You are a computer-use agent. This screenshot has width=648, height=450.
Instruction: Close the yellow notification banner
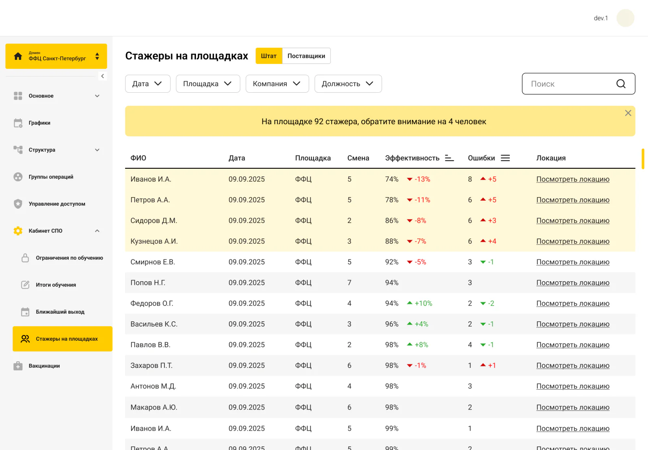tap(628, 113)
